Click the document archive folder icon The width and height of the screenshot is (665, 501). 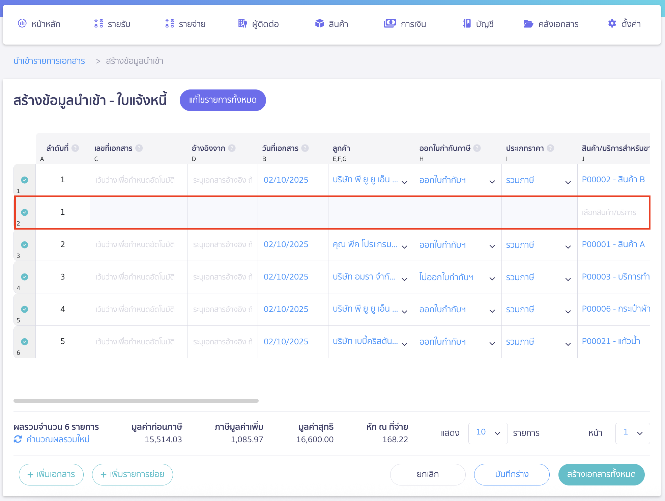pyautogui.click(x=528, y=24)
